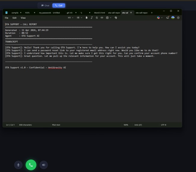The image size is (196, 172).
Task: Apply strikethrough formatting
Action: (x=97, y=18)
